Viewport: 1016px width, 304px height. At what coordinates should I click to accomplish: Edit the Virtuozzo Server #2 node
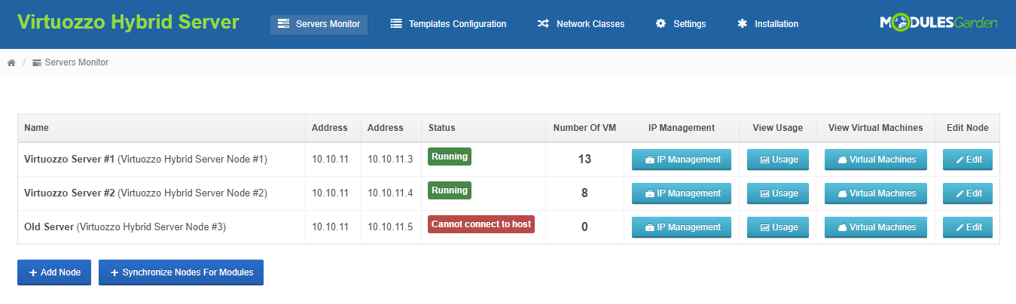pyautogui.click(x=968, y=193)
